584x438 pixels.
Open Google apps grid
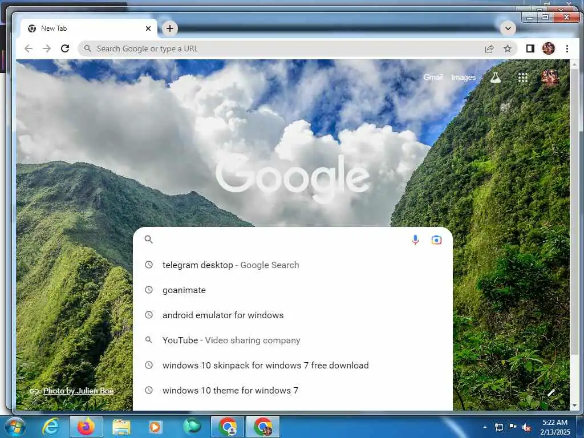click(x=523, y=78)
